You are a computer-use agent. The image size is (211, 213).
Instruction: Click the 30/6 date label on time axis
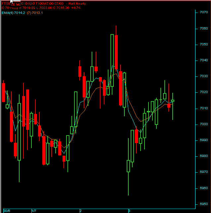[7, 211]
